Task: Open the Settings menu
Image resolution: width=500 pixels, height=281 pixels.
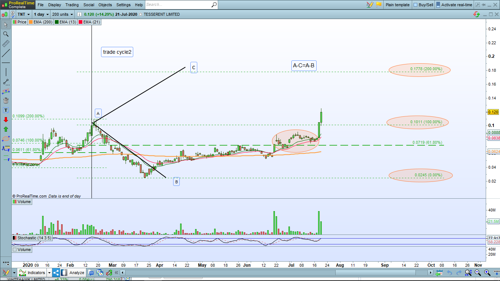Action: pyautogui.click(x=123, y=5)
